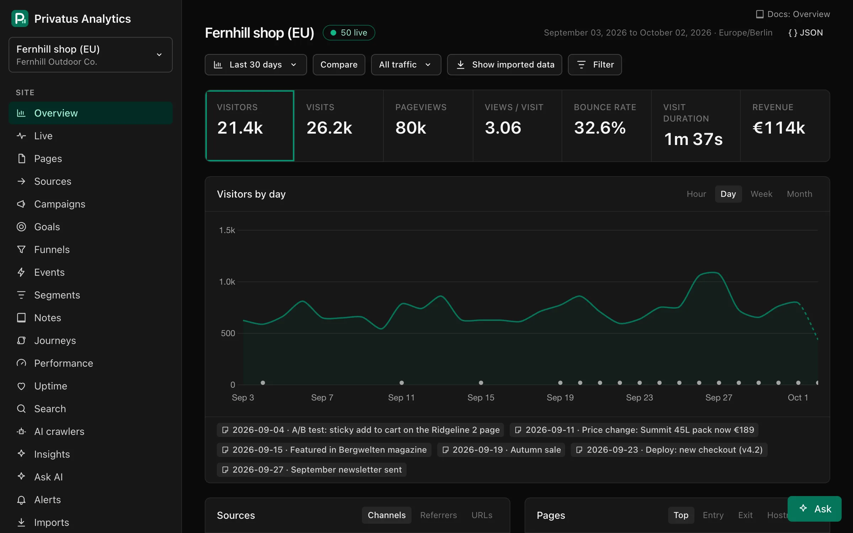Open the Filter button
The image size is (853, 533).
(x=595, y=65)
